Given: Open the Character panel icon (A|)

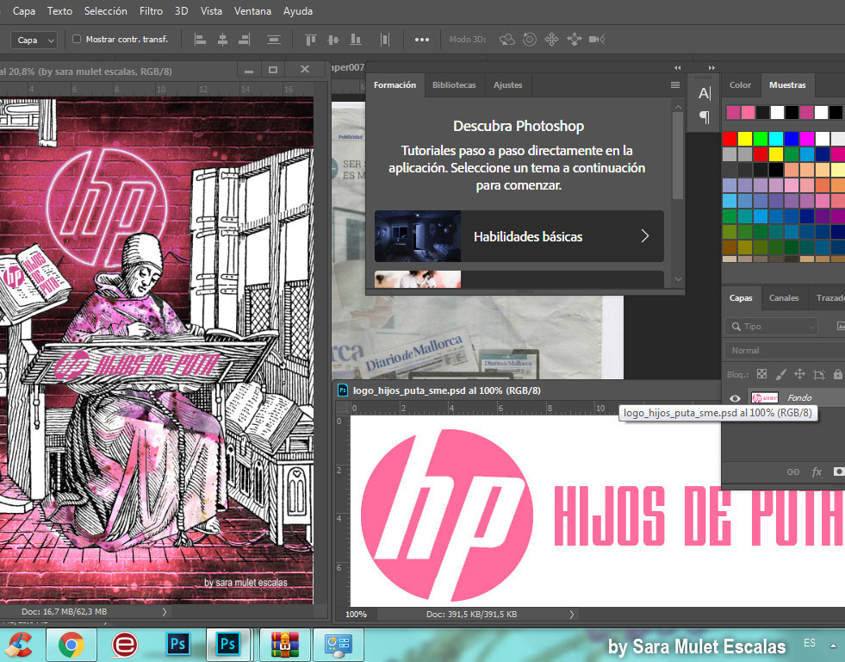Looking at the screenshot, I should click(705, 93).
